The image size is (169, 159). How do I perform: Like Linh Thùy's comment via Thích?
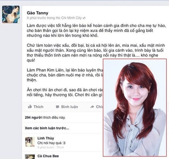tap(60, 147)
